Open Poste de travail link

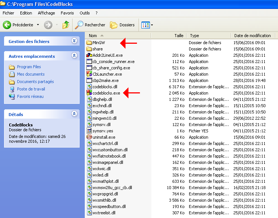[31, 89]
